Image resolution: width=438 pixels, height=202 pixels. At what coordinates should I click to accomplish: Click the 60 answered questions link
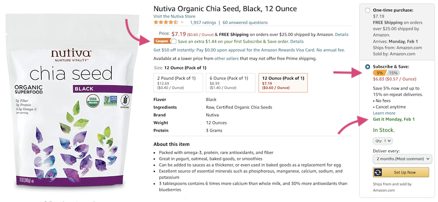245,22
